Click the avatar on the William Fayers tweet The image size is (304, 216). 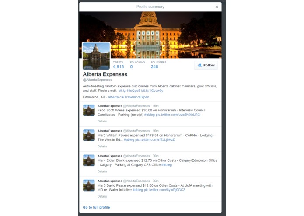(x=89, y=135)
